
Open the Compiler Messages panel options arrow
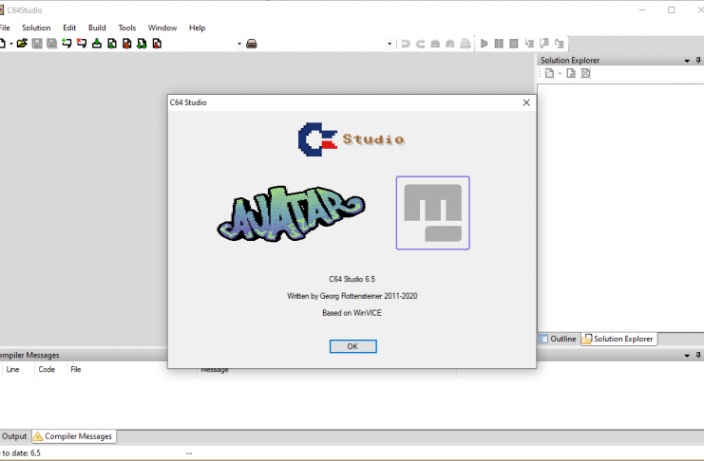click(x=687, y=356)
